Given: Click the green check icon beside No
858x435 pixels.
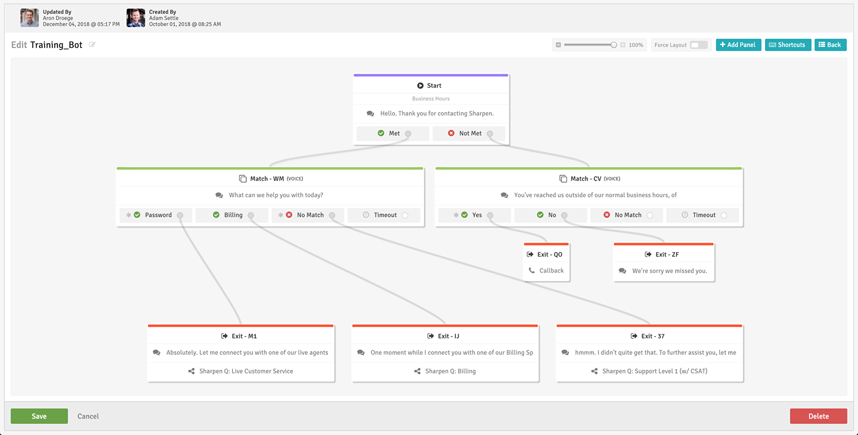Looking at the screenshot, I should click(x=540, y=215).
